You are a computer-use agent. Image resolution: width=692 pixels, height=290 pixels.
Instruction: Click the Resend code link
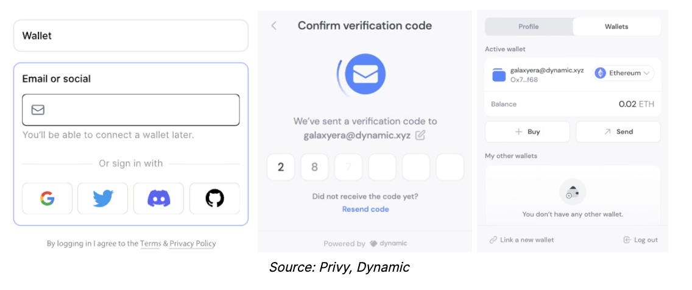[365, 209]
